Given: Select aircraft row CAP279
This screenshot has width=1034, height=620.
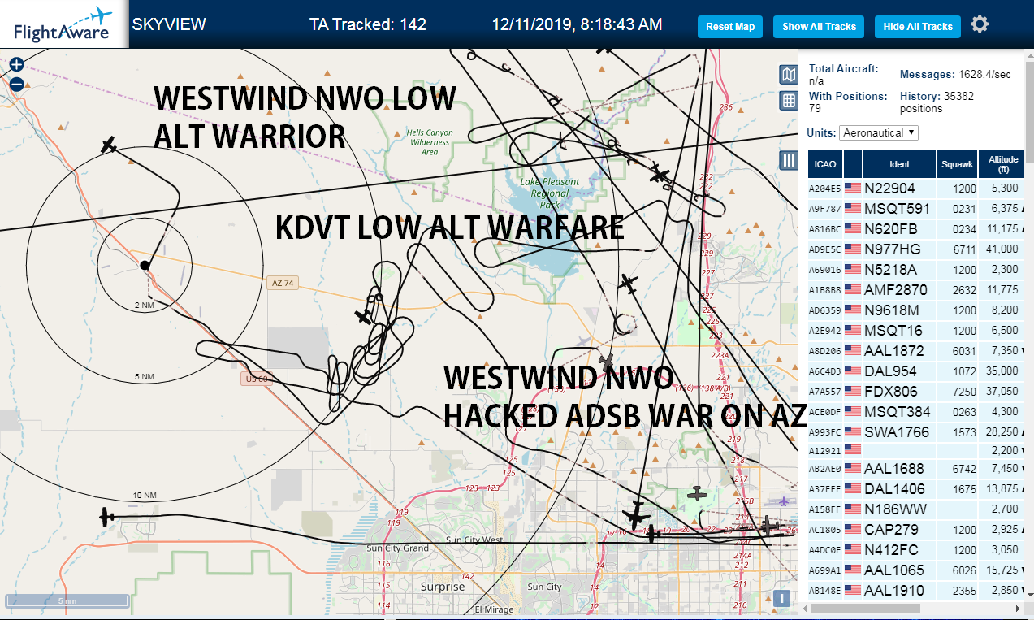Looking at the screenshot, I should (x=917, y=530).
